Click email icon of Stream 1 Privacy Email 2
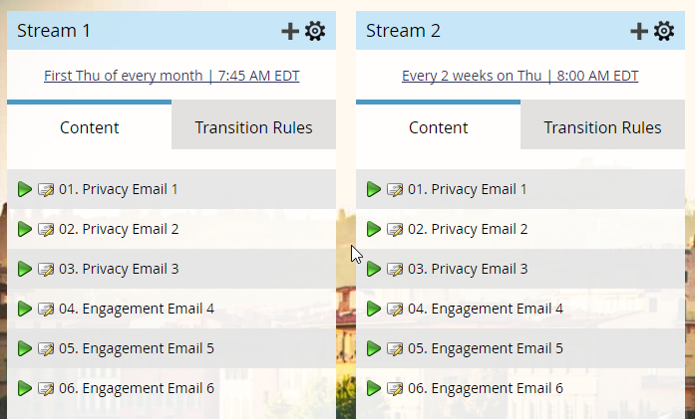This screenshot has width=695, height=419. point(46,229)
